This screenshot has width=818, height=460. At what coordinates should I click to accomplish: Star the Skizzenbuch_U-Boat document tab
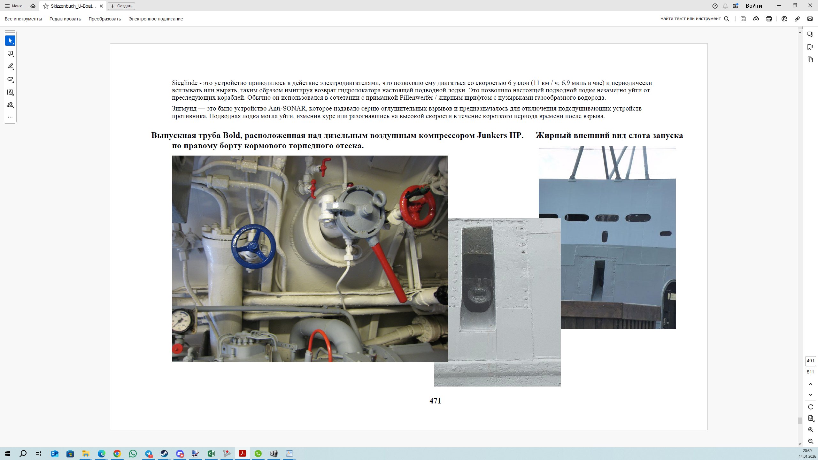pyautogui.click(x=46, y=6)
